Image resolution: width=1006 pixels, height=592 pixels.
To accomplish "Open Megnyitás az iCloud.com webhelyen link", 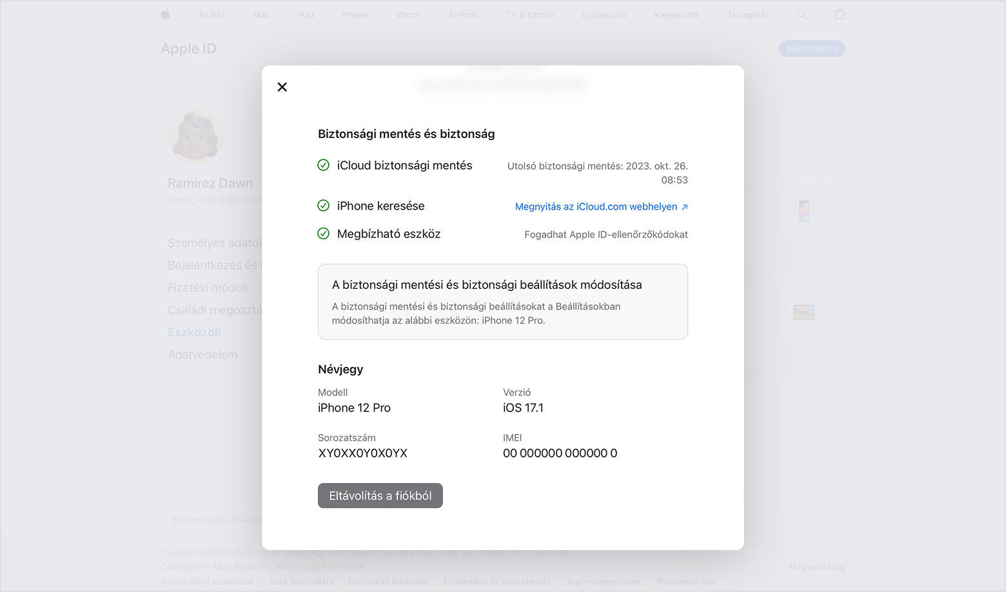I will [601, 206].
